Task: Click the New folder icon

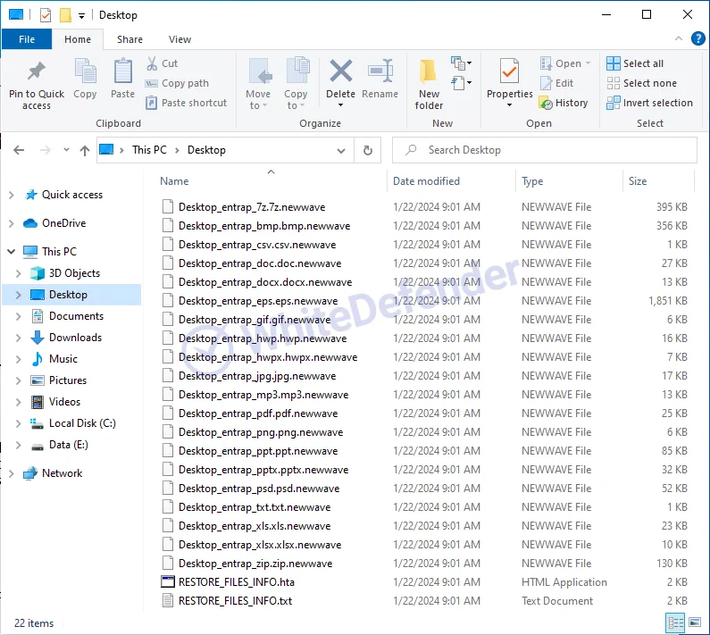Action: point(429,71)
